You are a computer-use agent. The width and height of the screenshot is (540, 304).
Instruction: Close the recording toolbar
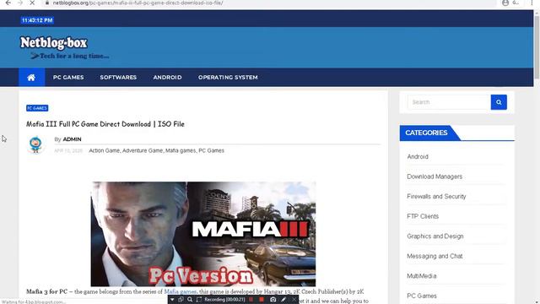(294, 300)
